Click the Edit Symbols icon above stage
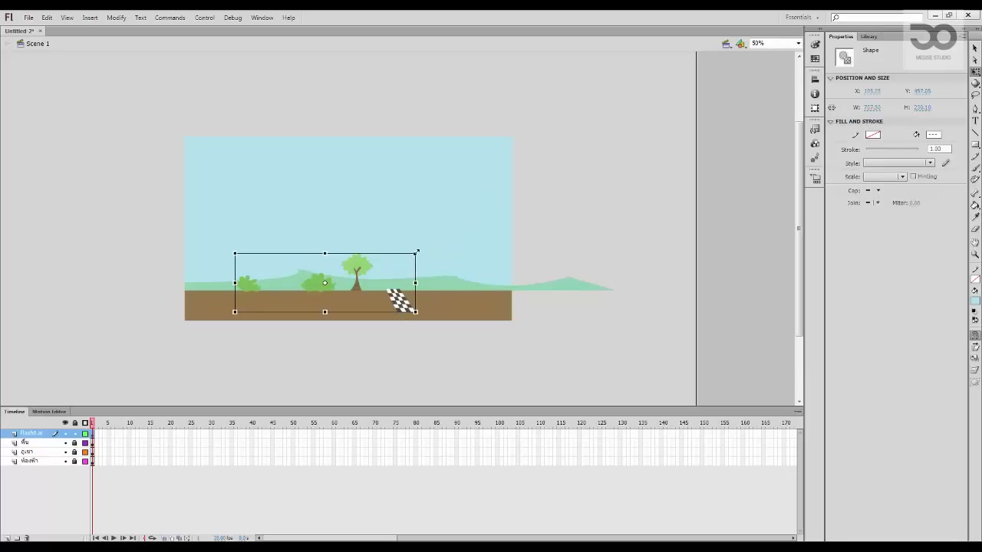The height and width of the screenshot is (552, 982). [x=740, y=44]
